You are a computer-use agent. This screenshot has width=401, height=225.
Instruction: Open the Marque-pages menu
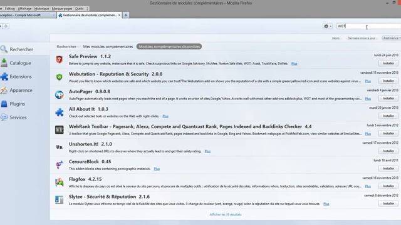tap(62, 9)
